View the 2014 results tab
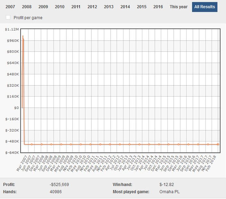Screen dimensions: 226x199 pyautogui.click(x=125, y=7)
